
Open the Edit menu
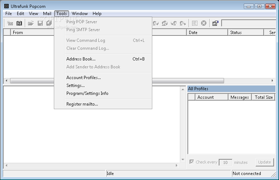20,14
